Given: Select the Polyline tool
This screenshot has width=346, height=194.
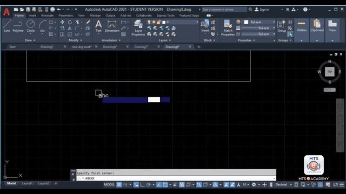Looking at the screenshot, I should tap(18, 26).
